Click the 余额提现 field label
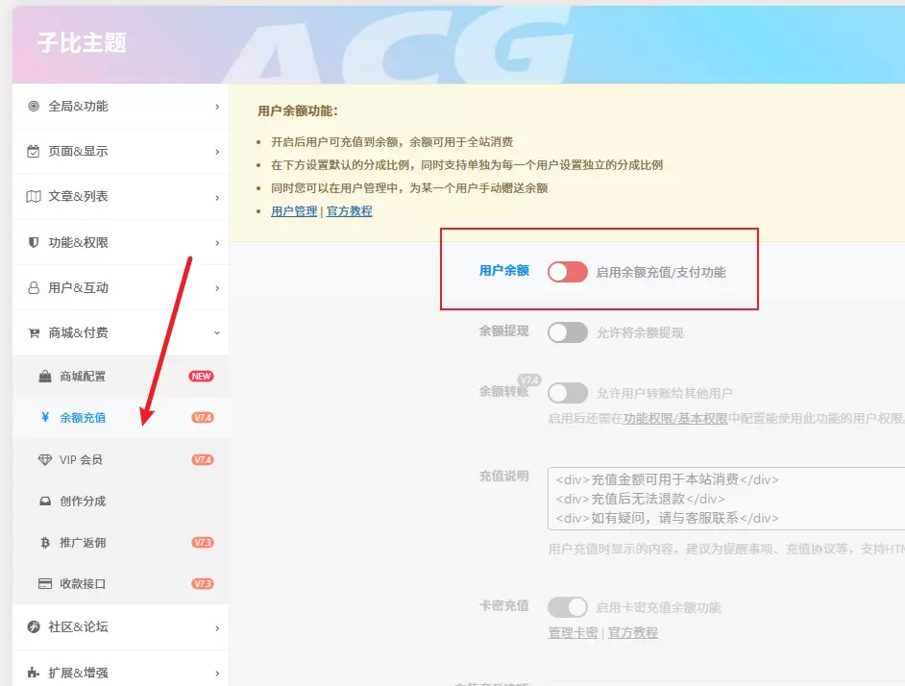Viewport: 905px width, 686px height. coord(503,331)
